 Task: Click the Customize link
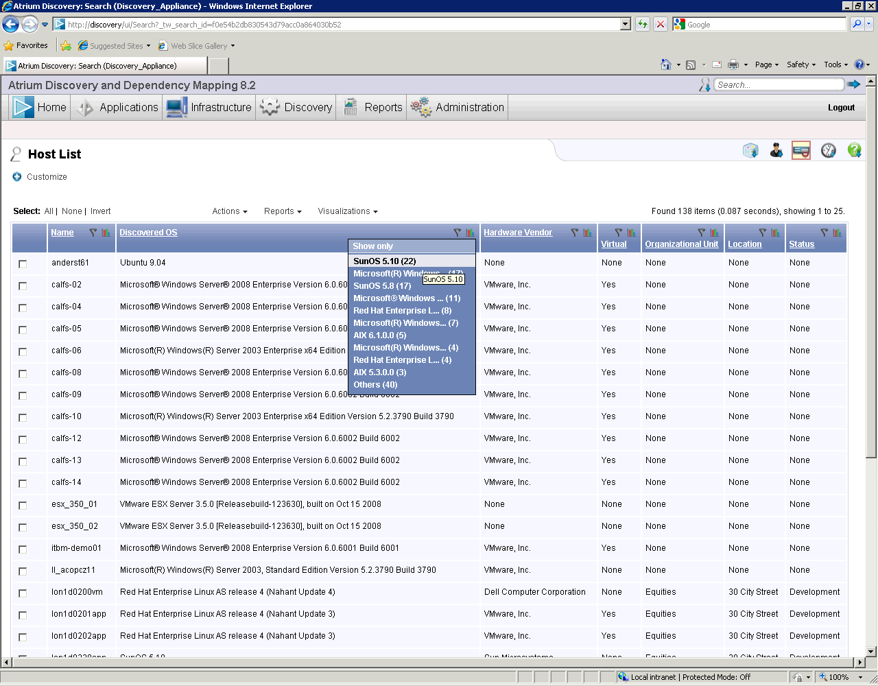point(47,177)
